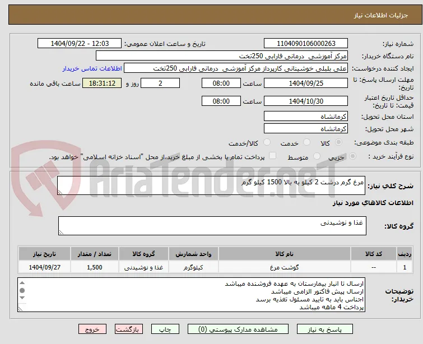
Task: Click the announcement date field 1404/09/22 - 12:03
Action: [x=80, y=44]
